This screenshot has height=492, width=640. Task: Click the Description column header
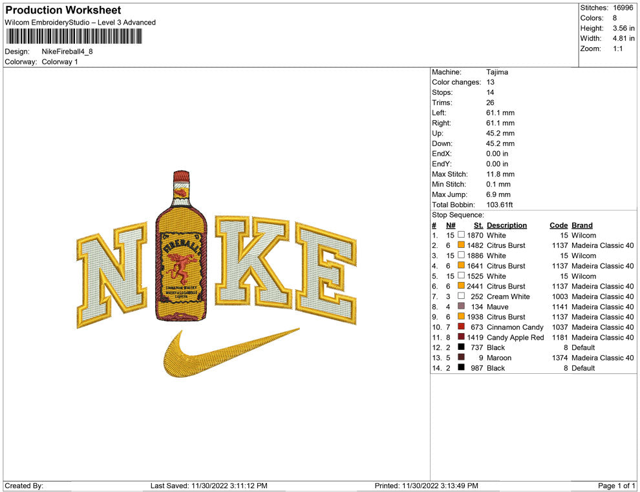tap(507, 225)
